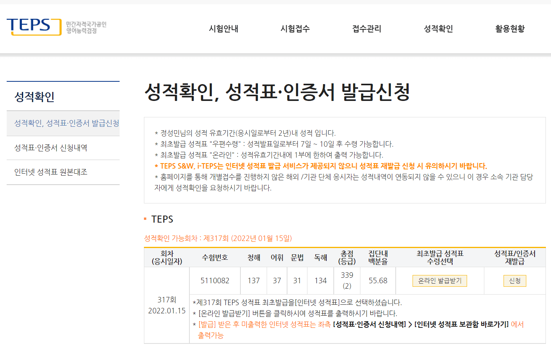Click the 최초발급 성적표 "우편수령" notice line

(274, 144)
